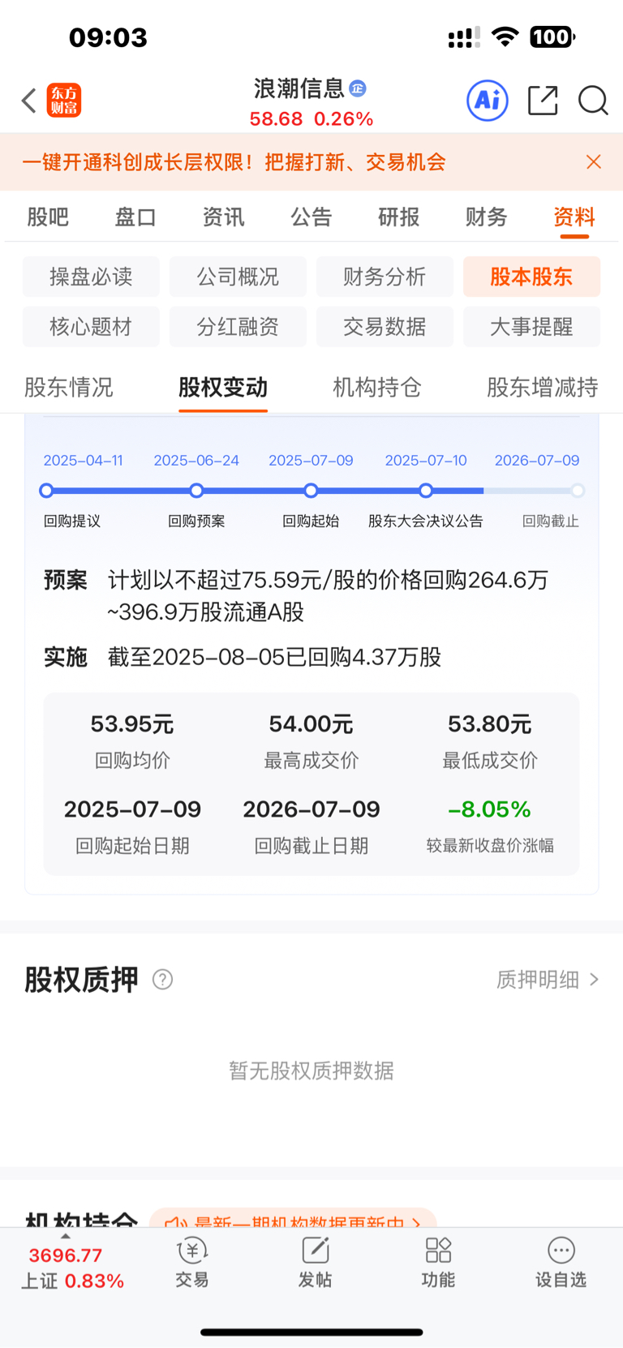The image size is (623, 1348).
Task: Tap the chevron beside 质押明细
Action: [595, 980]
